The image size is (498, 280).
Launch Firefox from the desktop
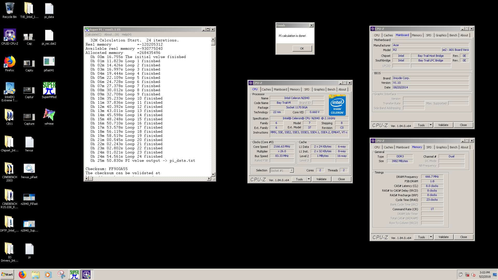pyautogui.click(x=10, y=64)
